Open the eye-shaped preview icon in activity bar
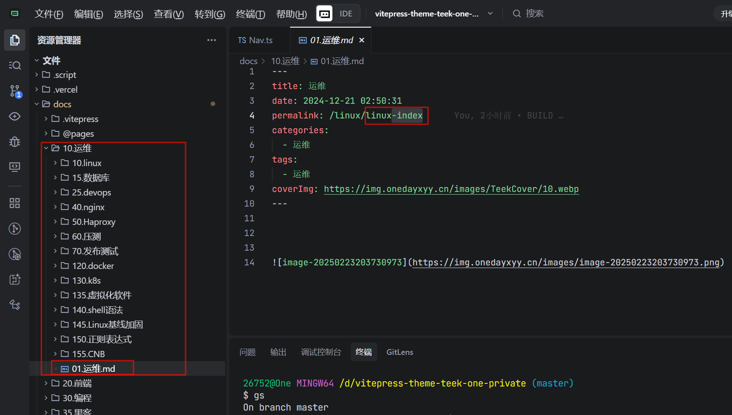 coord(15,116)
